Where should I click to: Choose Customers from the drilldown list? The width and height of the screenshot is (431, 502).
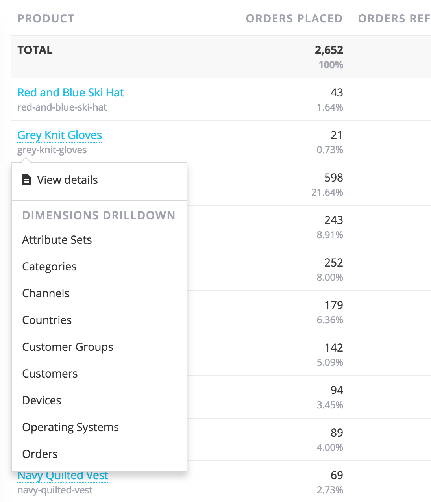point(50,374)
